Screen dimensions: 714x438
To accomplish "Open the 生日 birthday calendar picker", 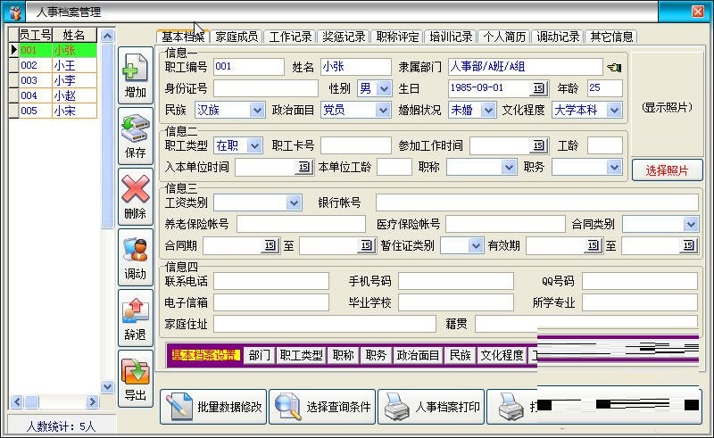I will pos(539,88).
